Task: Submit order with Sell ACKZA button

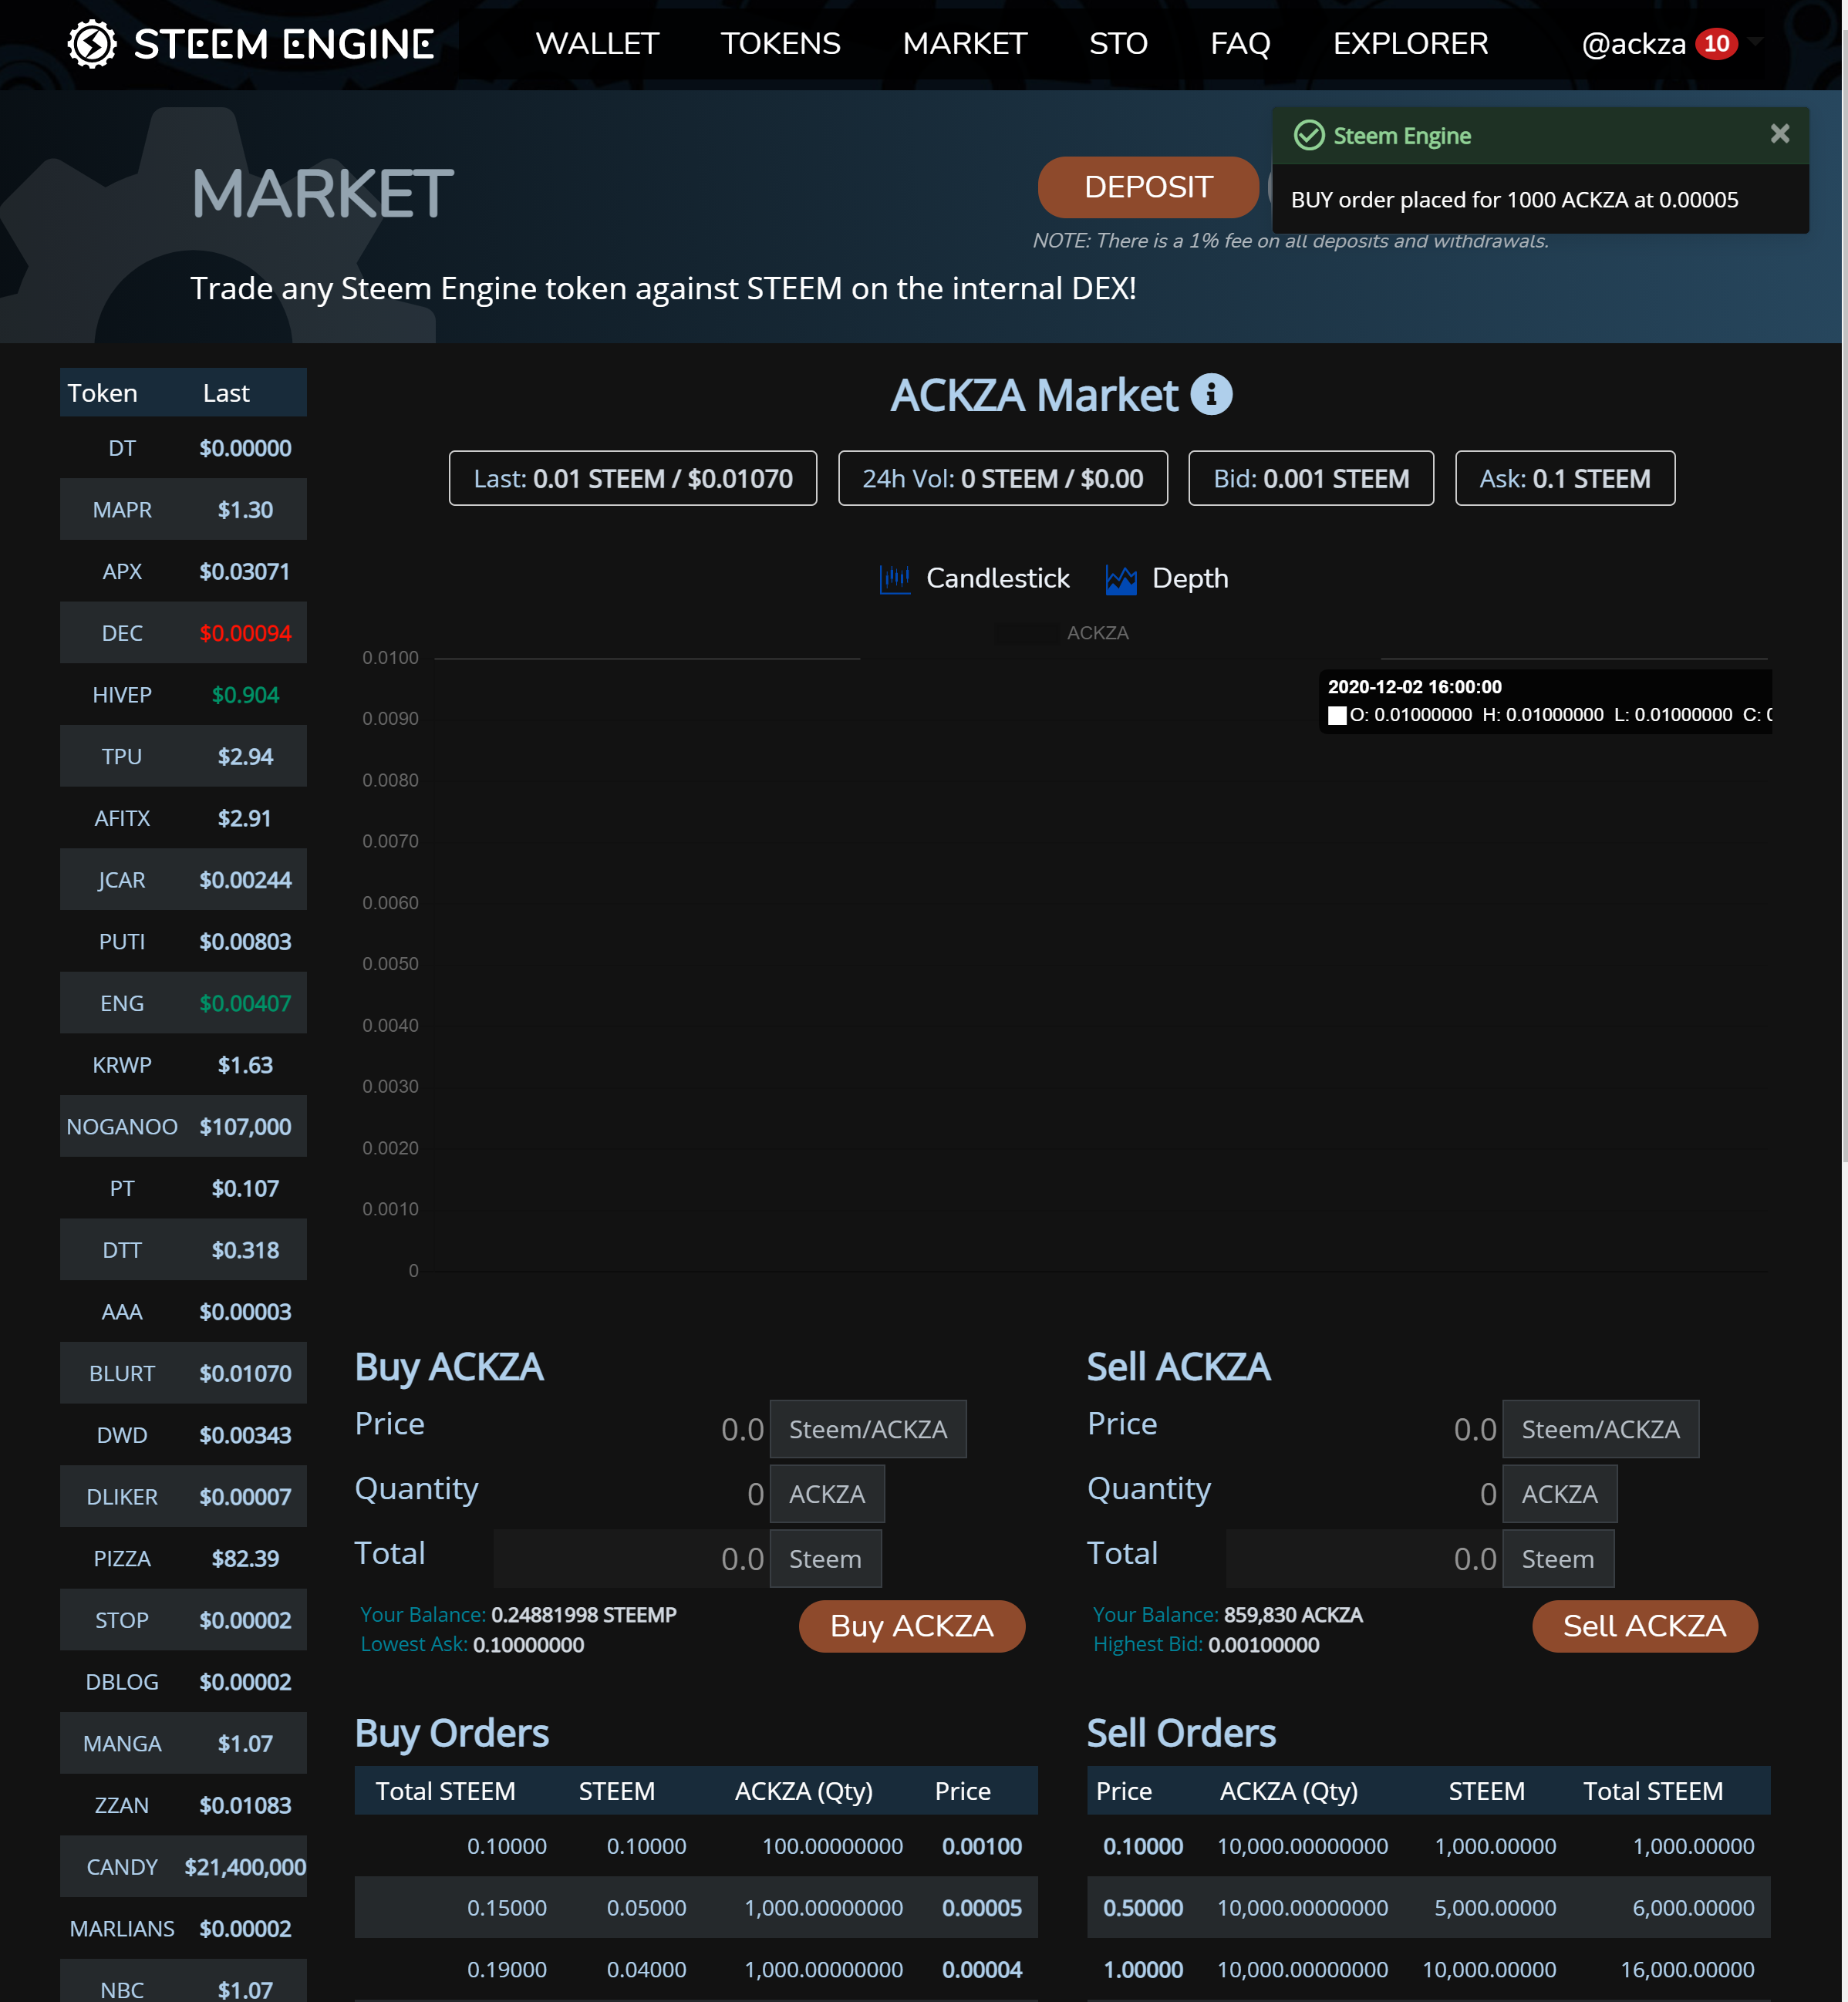Action: pos(1645,1627)
